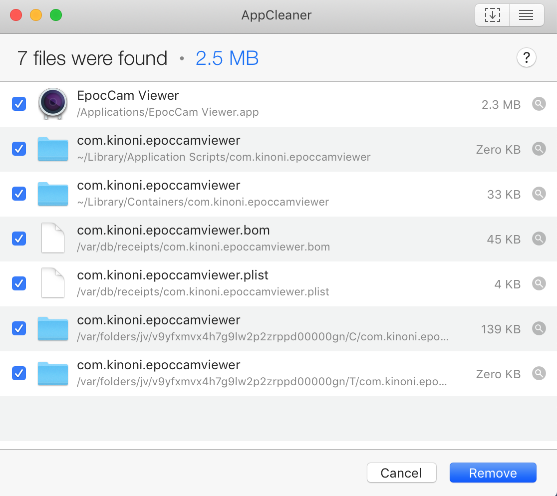Viewport: 557px width, 496px height.
Task: Select the com.kinoni.epoccamviewer.plist file name
Action: (x=173, y=275)
